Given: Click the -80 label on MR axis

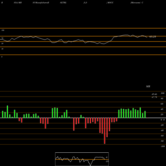Looking at the screenshot, I should 162,141.
